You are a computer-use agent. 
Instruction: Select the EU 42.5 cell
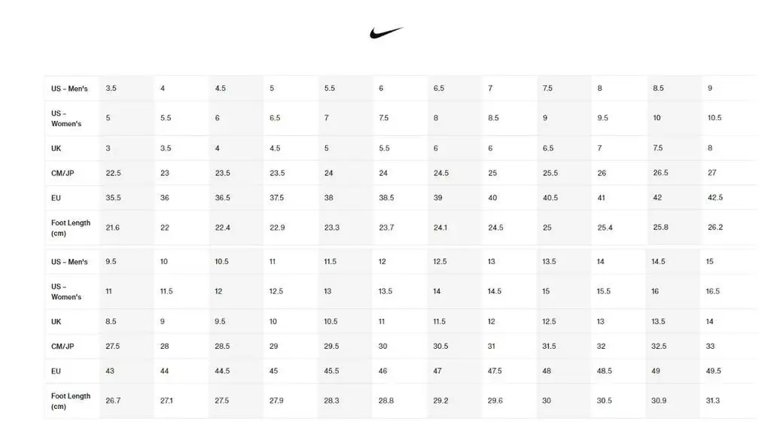[x=715, y=198]
